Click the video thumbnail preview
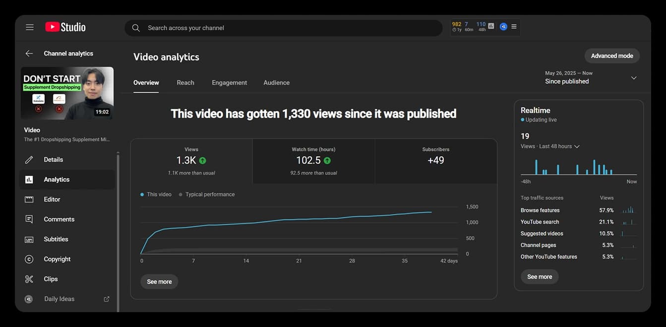The image size is (666, 327). pos(67,93)
